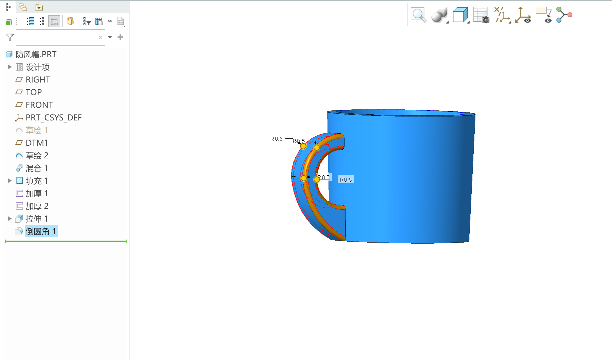Toggle the coordinate axes visibility icon
Viewport: 612px width, 360px height.
tap(523, 15)
